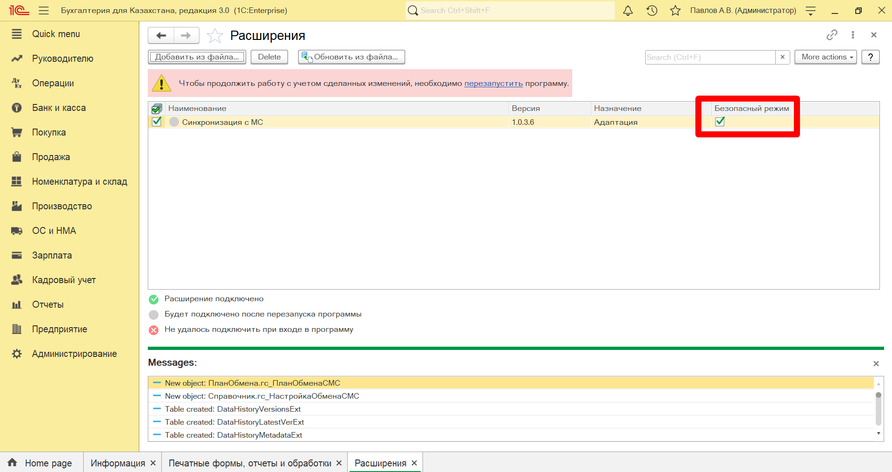The height and width of the screenshot is (472, 892).
Task: Open help with question mark button
Action: pos(871,57)
